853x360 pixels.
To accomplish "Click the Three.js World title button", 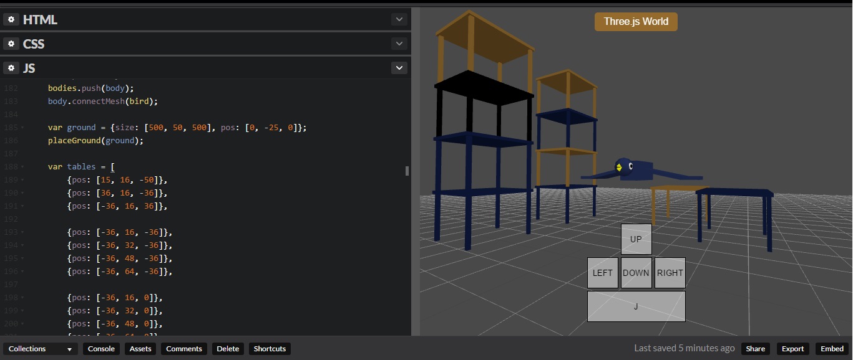I will click(636, 22).
